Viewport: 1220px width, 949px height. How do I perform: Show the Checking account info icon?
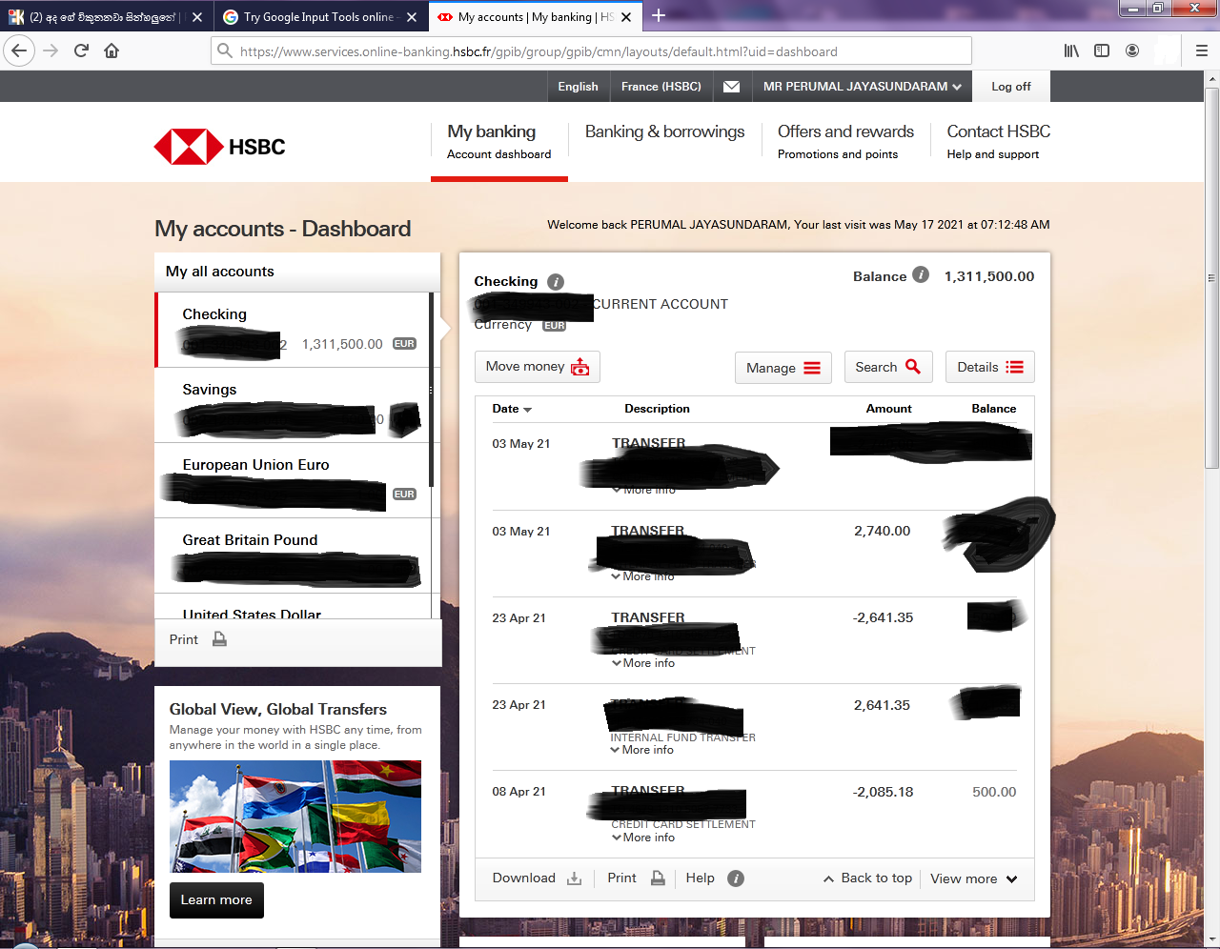click(556, 282)
